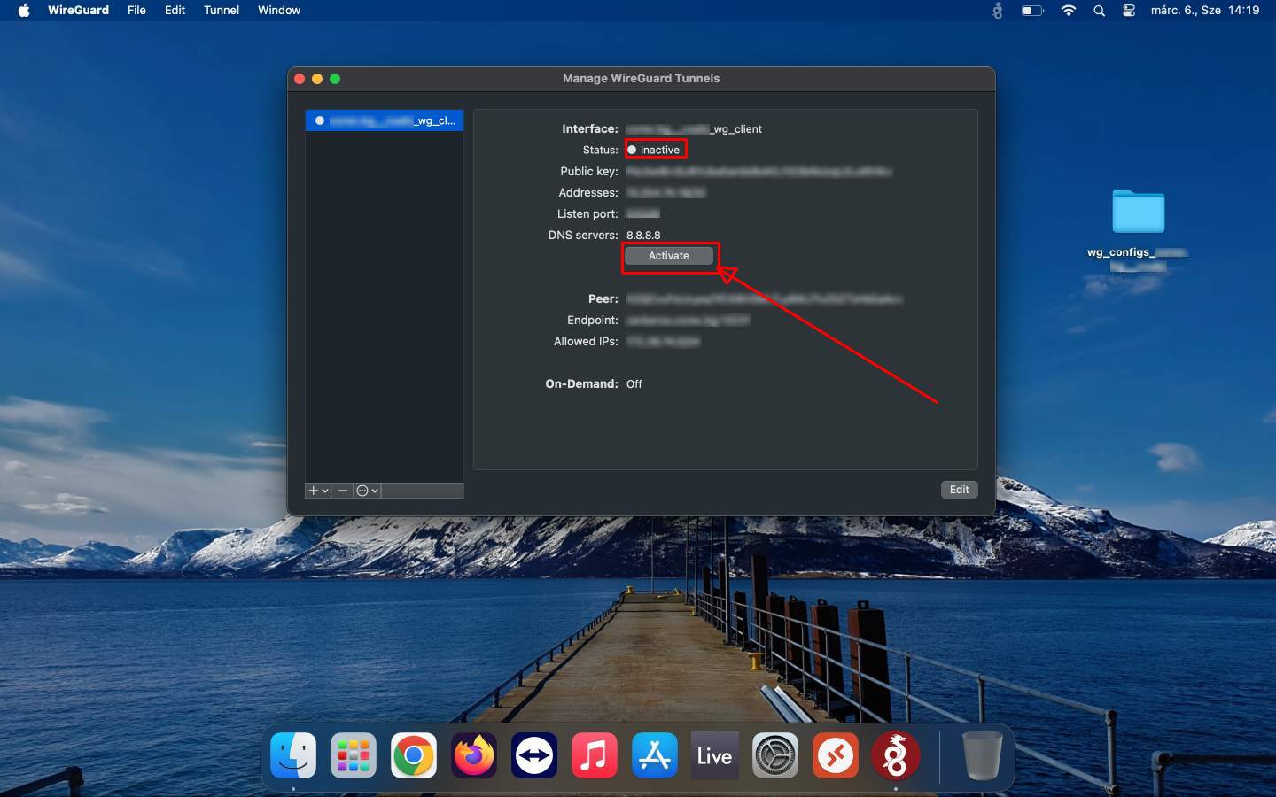
Task: Click the WireGuard status icon in menu bar
Action: click(998, 11)
